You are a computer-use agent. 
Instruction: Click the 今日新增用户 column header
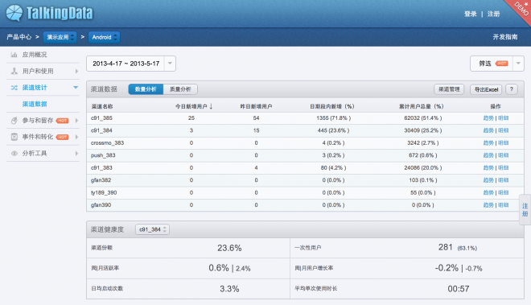[191, 106]
